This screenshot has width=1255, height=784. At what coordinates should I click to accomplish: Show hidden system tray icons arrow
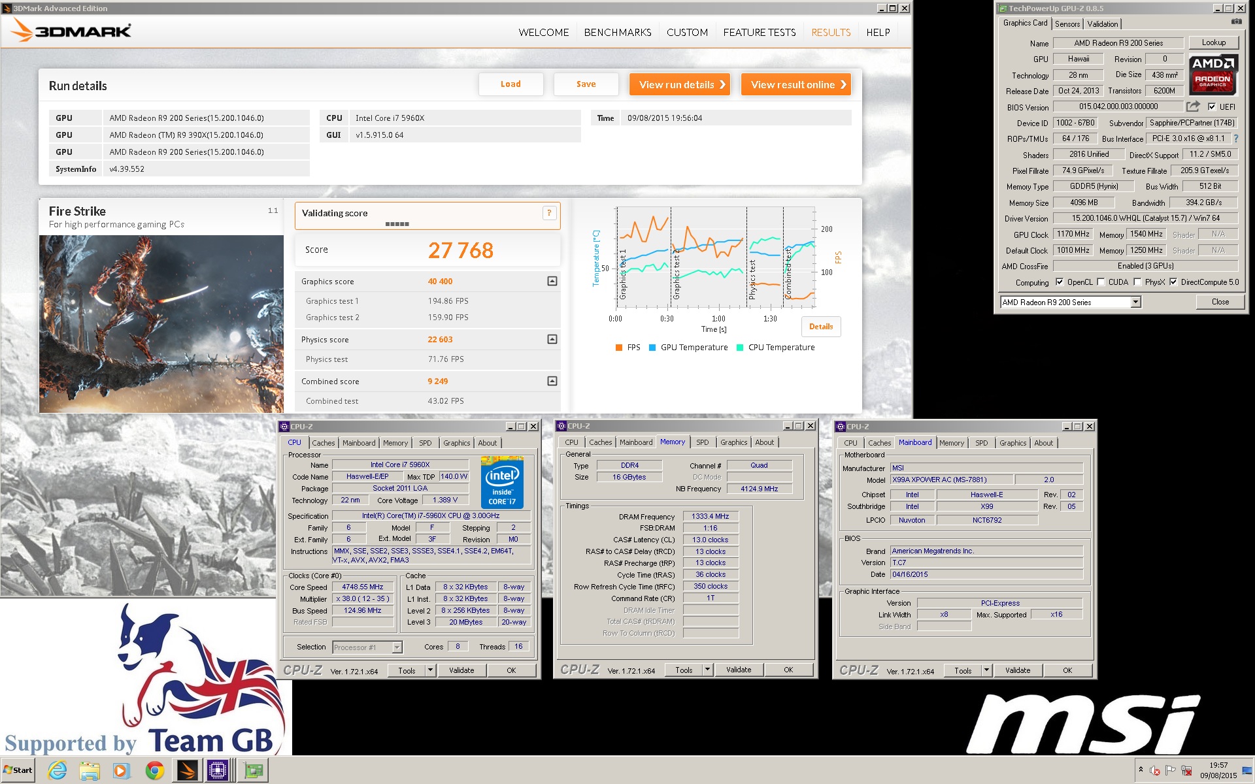pos(1141,770)
